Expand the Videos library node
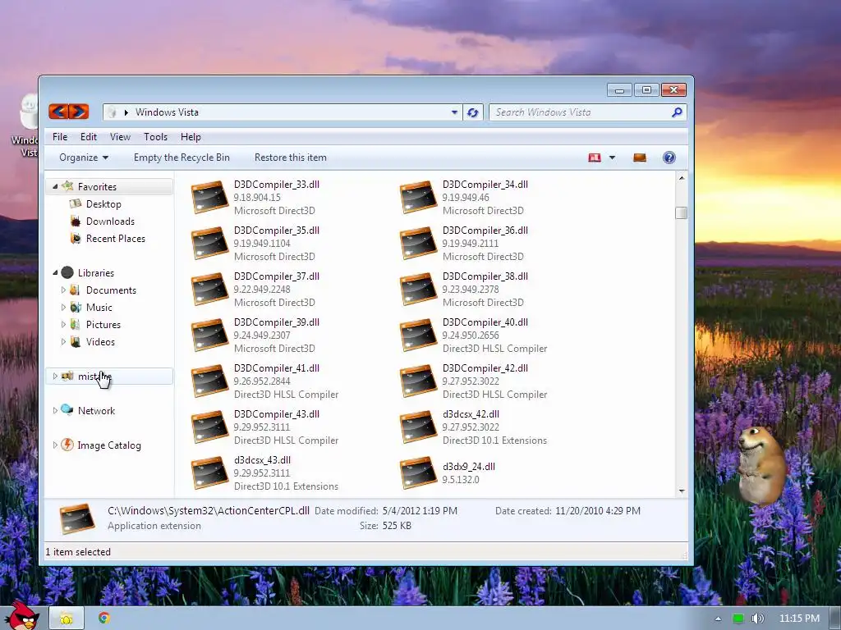The width and height of the screenshot is (841, 630). pos(63,341)
